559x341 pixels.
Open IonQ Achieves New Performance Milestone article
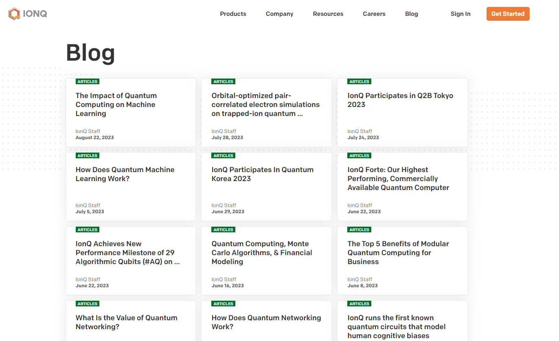(127, 253)
